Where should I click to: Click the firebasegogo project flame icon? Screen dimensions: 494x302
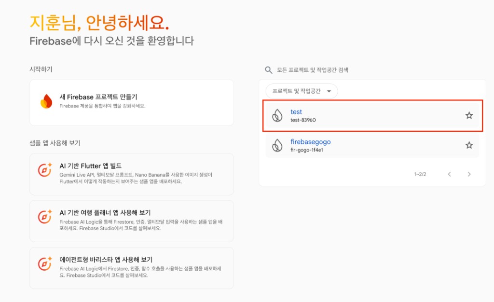tap(277, 146)
